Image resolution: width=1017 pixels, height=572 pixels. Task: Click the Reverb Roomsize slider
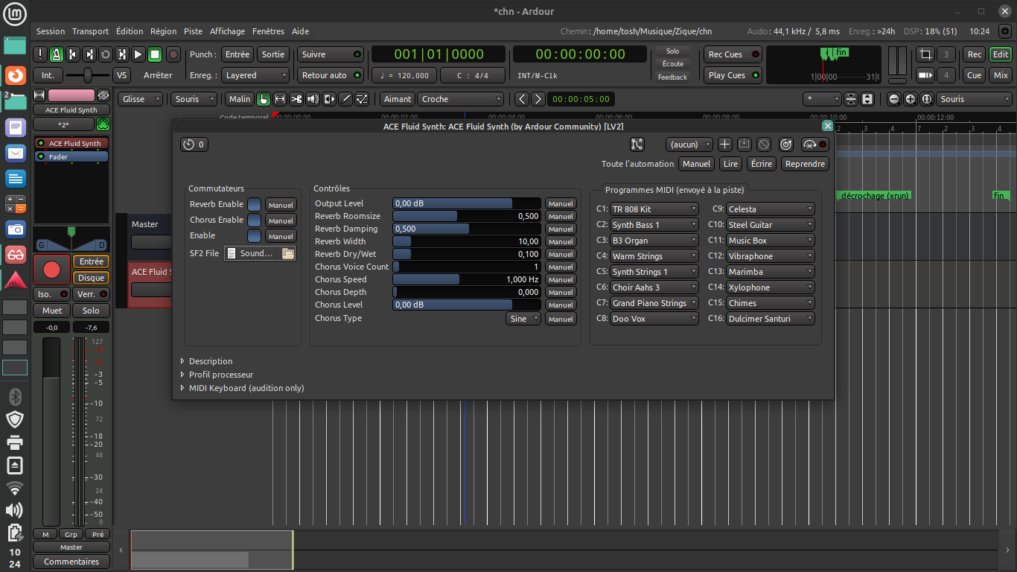(x=466, y=216)
